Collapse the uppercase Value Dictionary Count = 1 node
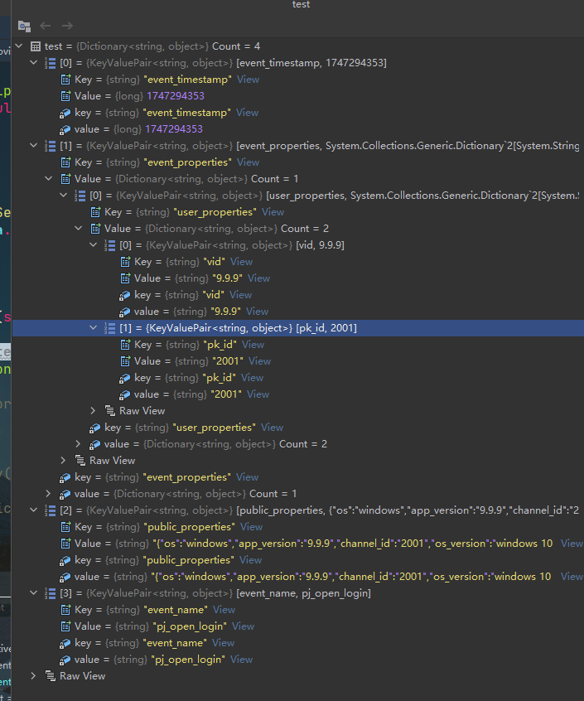Viewport: 584px width, 701px height. click(x=48, y=179)
